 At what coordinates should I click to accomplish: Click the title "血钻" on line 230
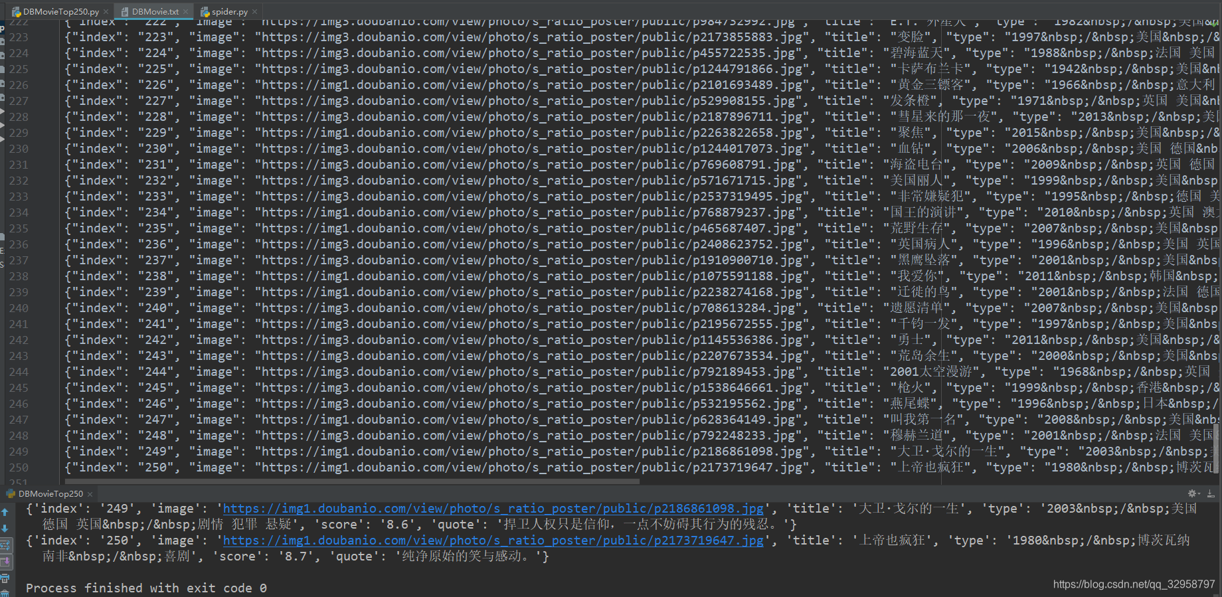(x=911, y=149)
